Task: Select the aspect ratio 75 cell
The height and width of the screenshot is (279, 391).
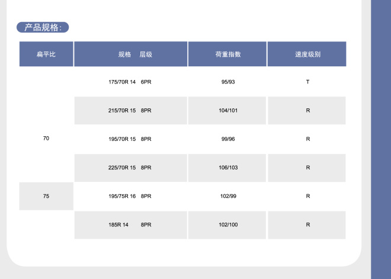Action: click(x=46, y=196)
